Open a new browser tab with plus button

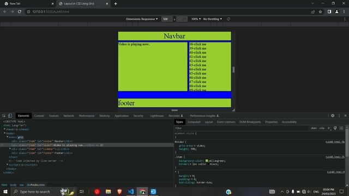116,4
